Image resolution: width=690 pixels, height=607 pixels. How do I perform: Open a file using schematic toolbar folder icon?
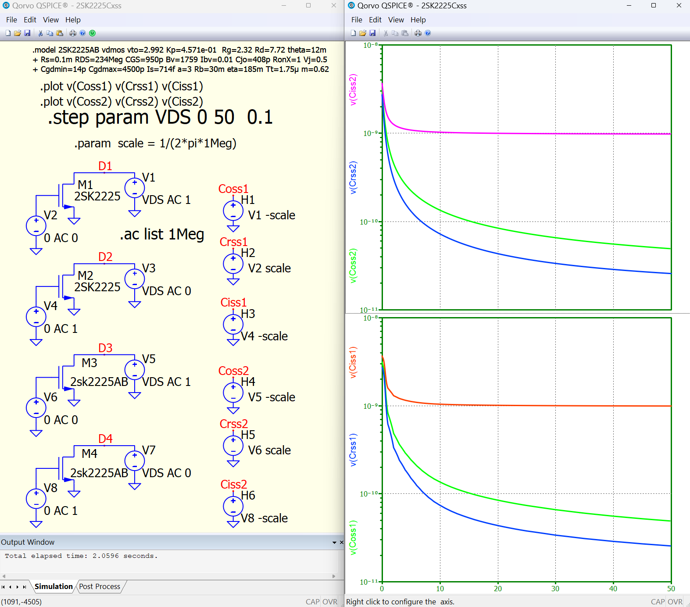coord(18,33)
